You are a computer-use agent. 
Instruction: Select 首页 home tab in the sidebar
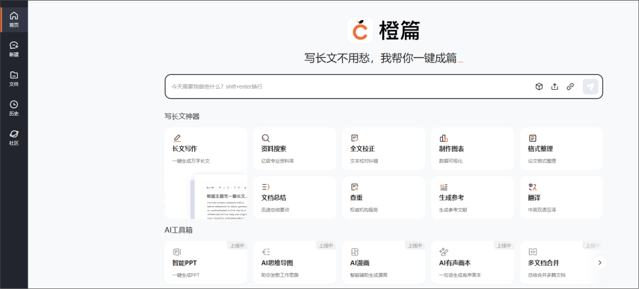click(14, 20)
